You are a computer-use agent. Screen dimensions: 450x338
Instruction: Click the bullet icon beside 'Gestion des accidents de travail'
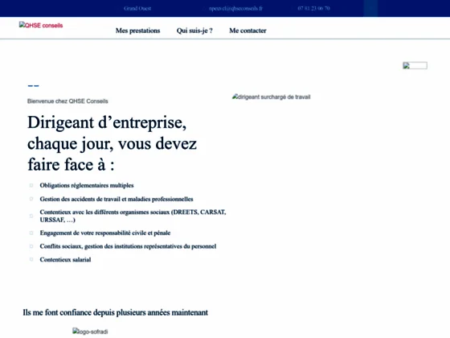pos(31,199)
